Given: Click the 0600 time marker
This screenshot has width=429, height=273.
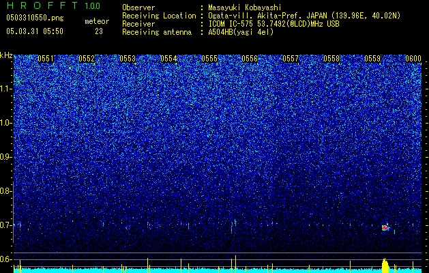Looking at the screenshot, I should click(413, 59).
